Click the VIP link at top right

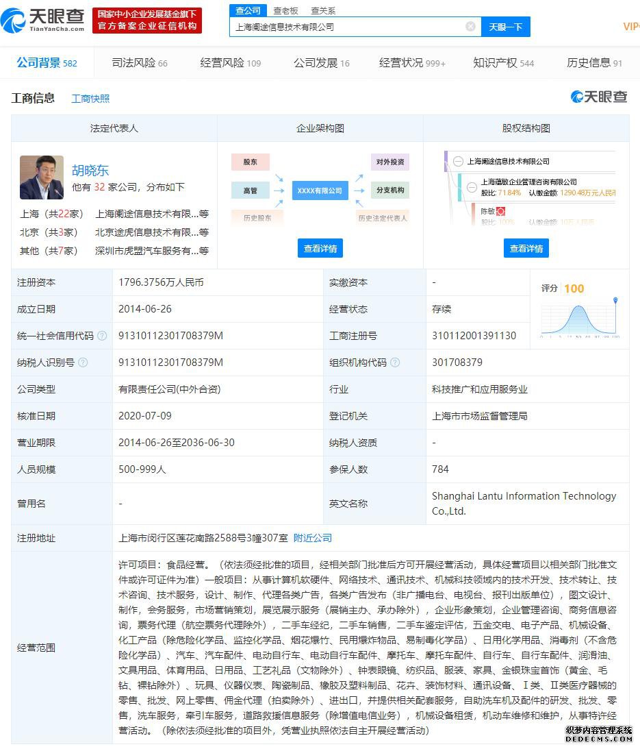click(x=631, y=27)
